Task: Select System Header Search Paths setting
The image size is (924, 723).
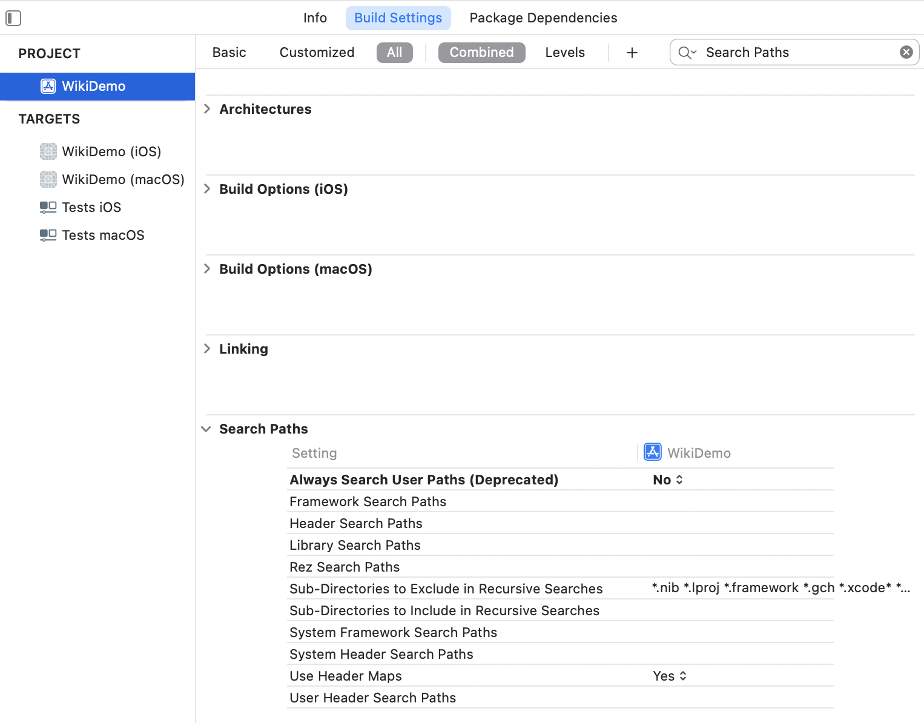Action: (381, 654)
